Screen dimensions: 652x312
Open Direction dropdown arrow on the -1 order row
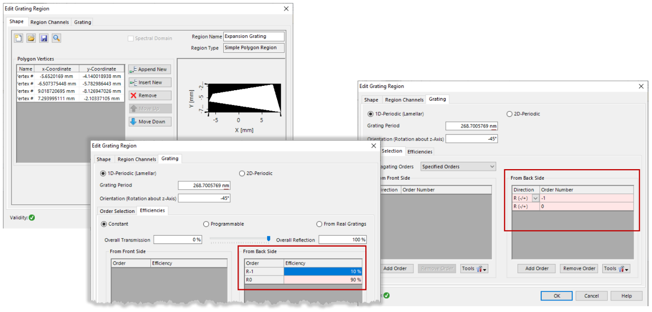[x=535, y=198]
